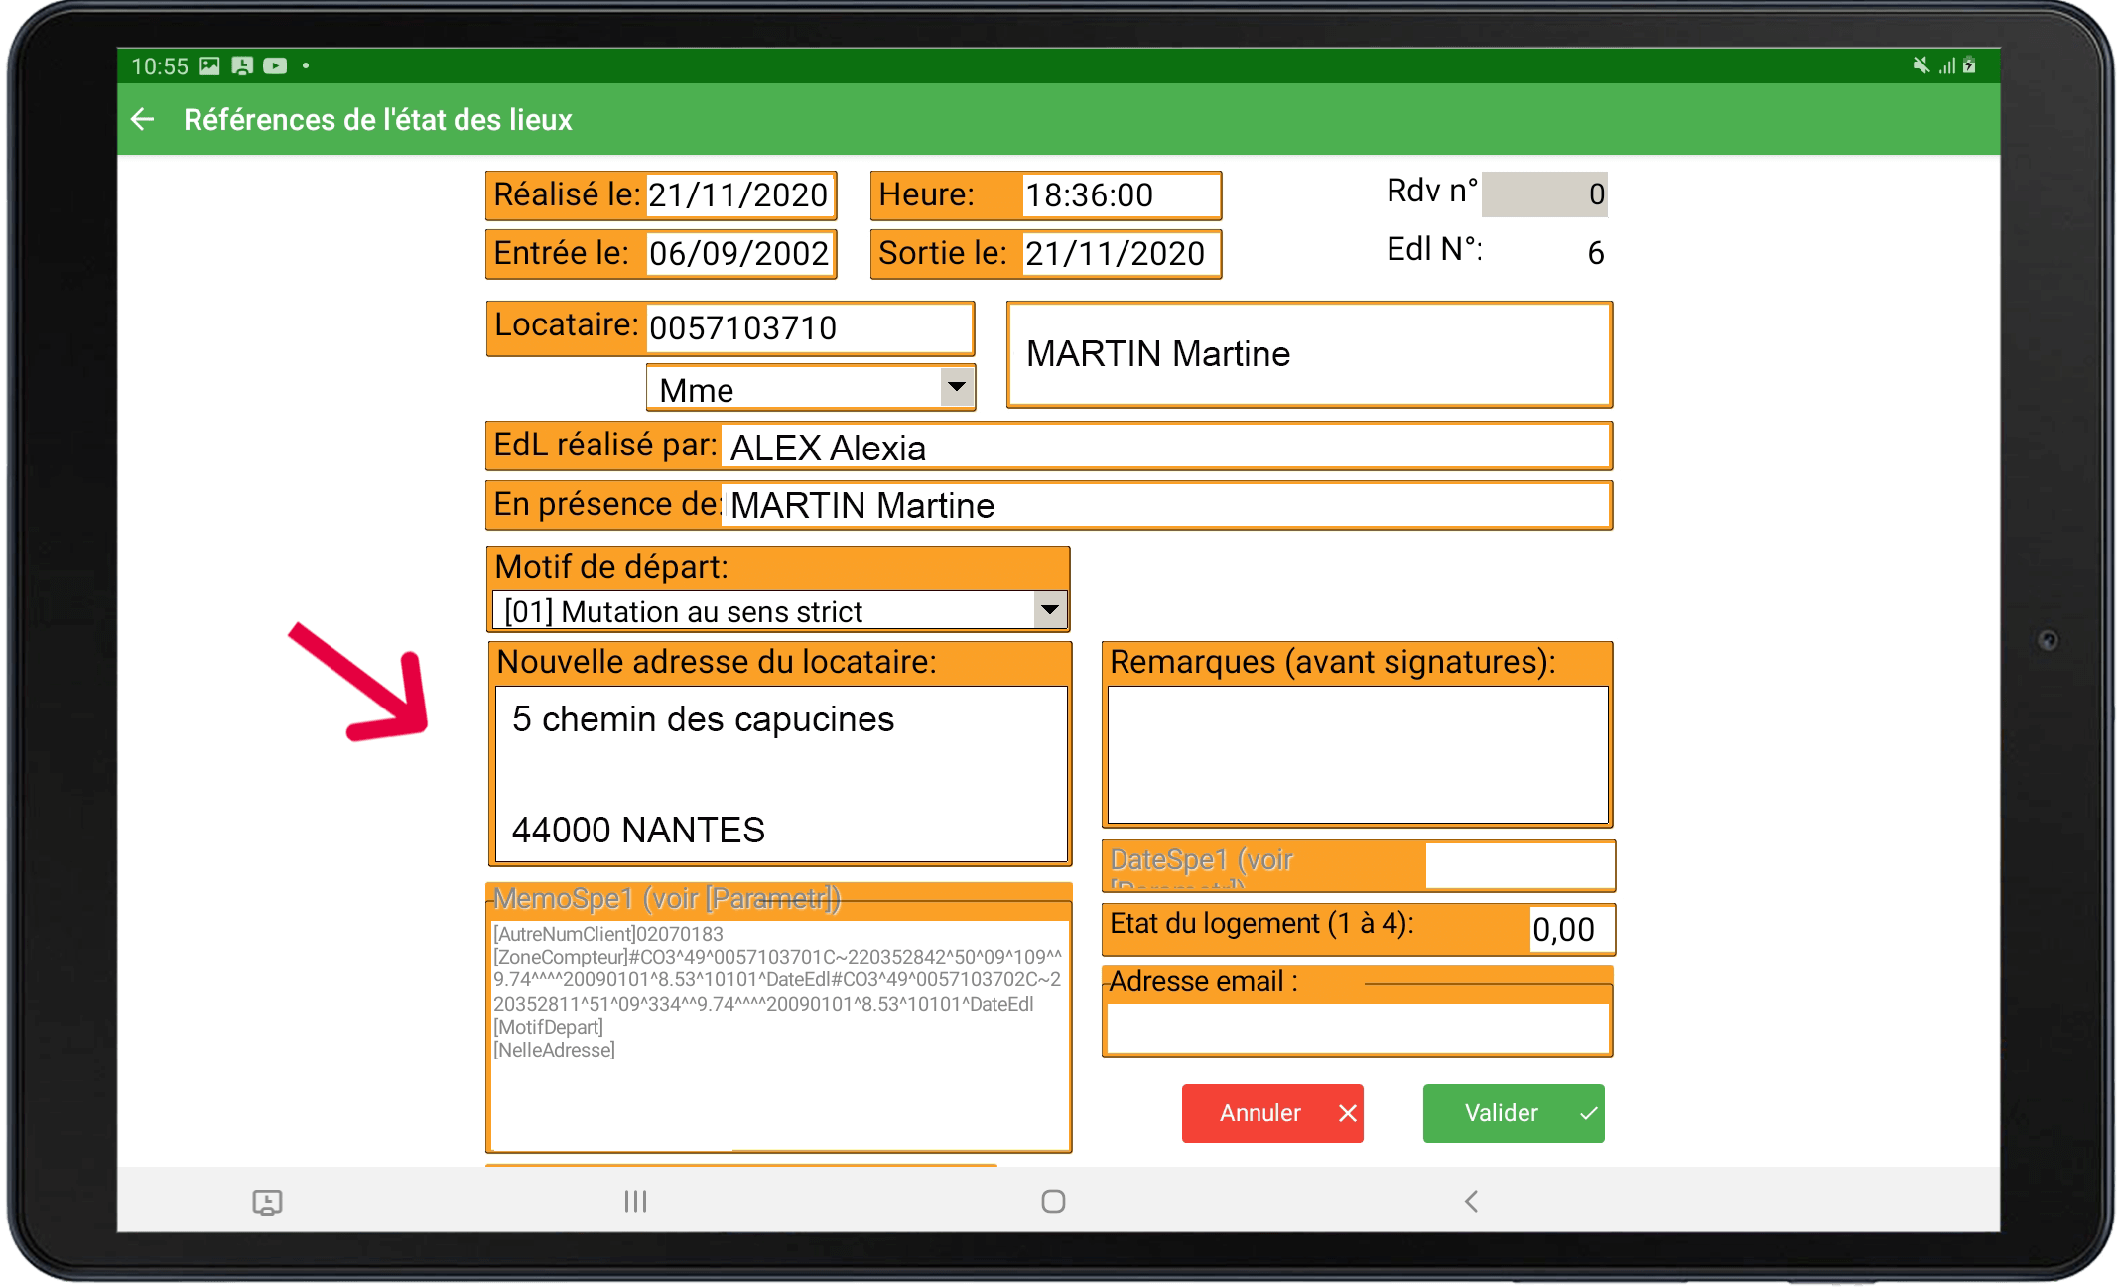Tap the recent apps navigation icon

coord(635,1202)
